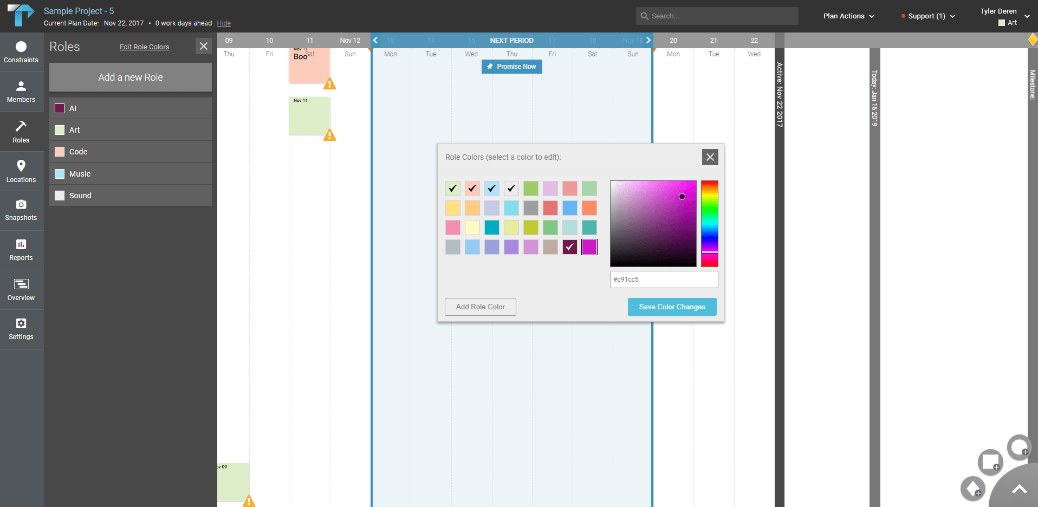Click the rainbow hue slider bar
The height and width of the screenshot is (507, 1038).
(x=709, y=223)
